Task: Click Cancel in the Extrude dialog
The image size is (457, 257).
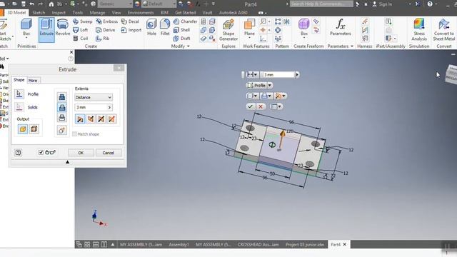Action: click(x=109, y=153)
